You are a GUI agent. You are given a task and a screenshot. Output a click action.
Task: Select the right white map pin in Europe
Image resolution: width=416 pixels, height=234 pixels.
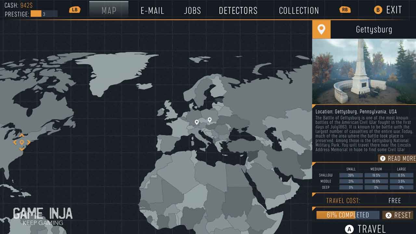pyautogui.click(x=210, y=120)
